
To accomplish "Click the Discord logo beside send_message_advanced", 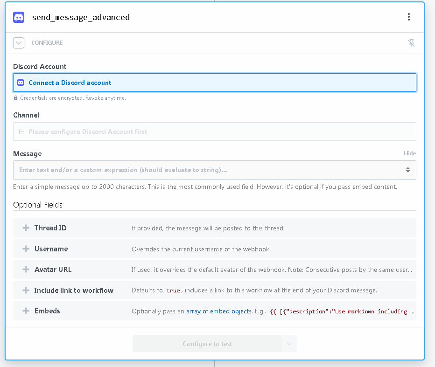I will 19,17.
